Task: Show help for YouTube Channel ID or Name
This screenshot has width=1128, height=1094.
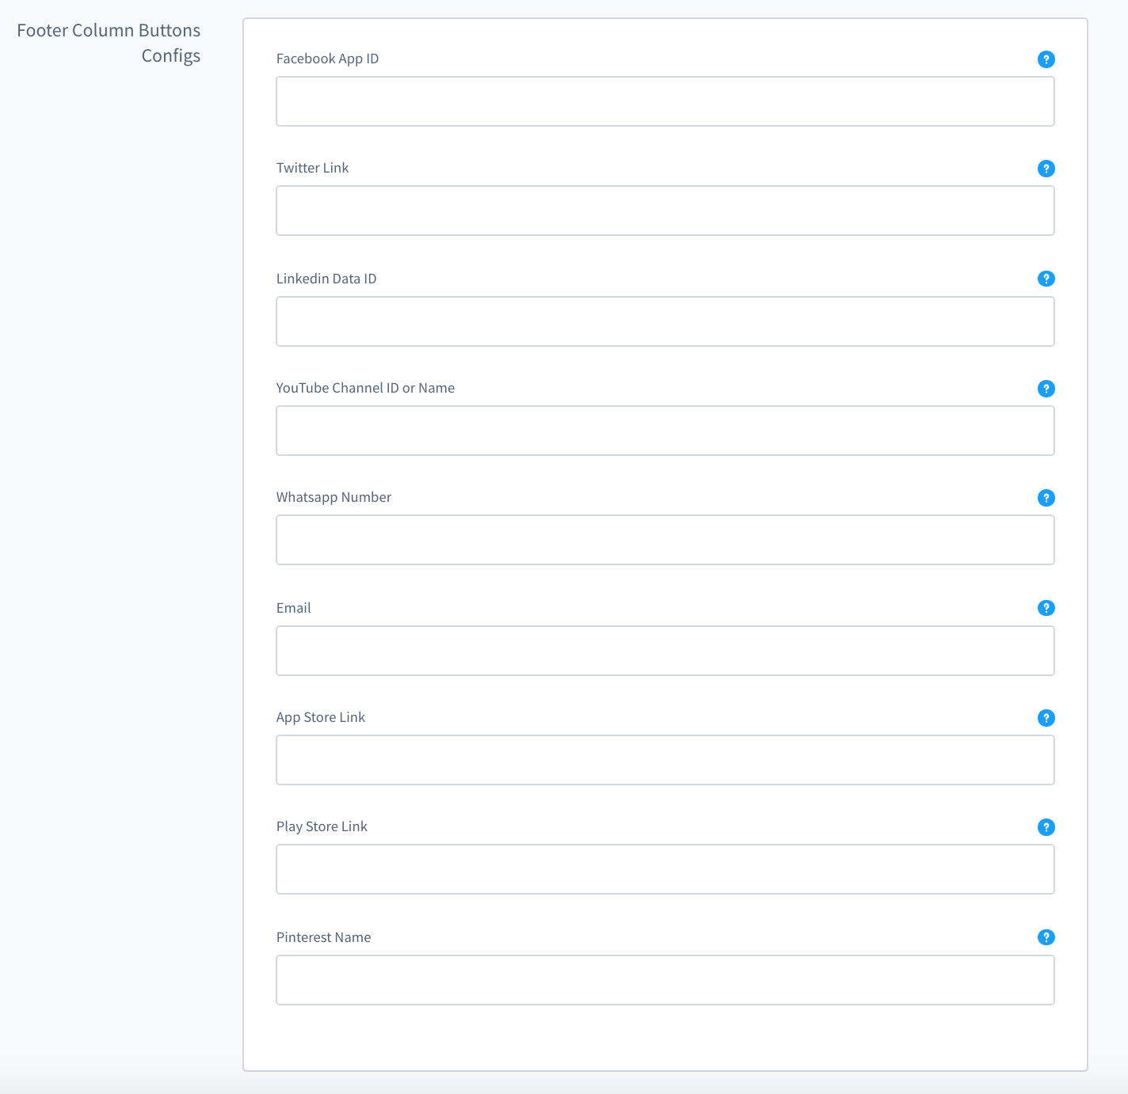Action: [x=1046, y=389]
